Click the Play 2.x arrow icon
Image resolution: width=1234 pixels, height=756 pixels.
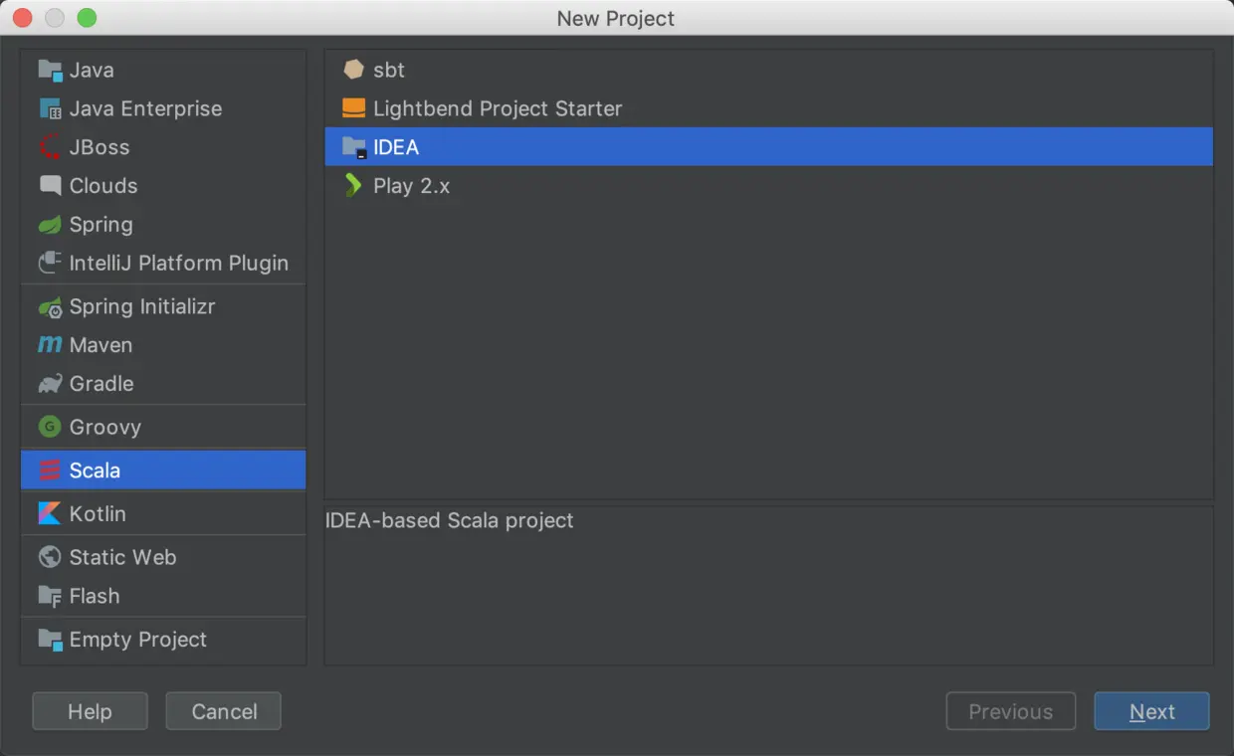point(352,186)
